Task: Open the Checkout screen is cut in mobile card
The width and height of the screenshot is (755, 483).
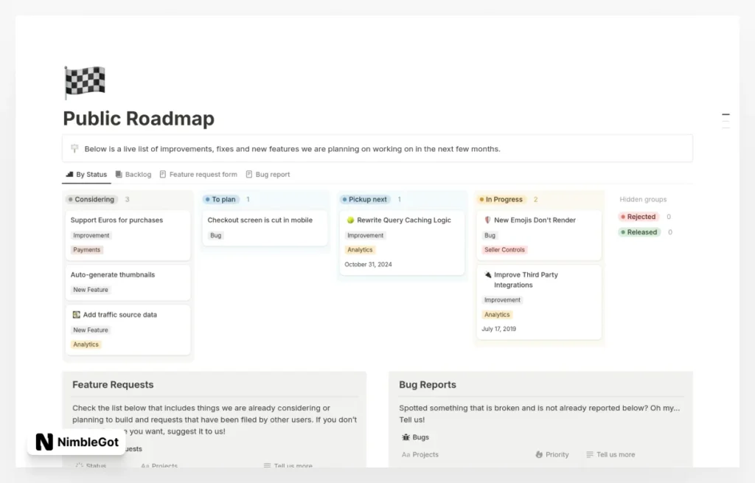Action: [260, 220]
